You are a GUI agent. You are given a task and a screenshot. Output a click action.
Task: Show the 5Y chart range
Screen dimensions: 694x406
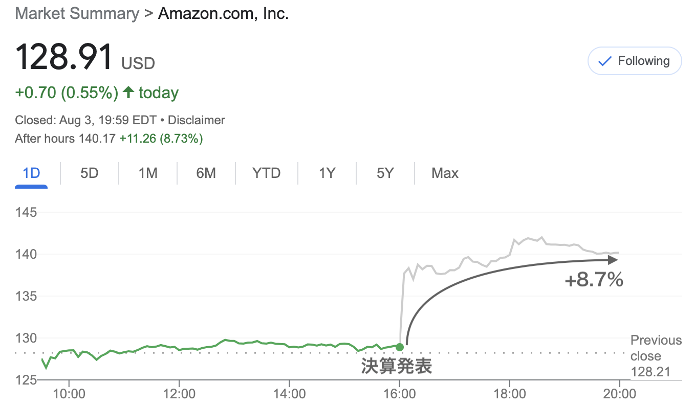pos(385,173)
